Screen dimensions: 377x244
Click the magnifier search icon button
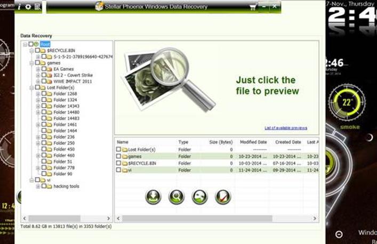(177, 197)
